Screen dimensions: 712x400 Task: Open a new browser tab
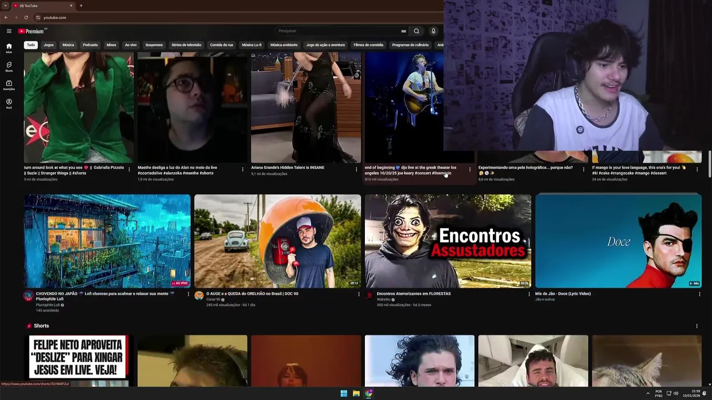[x=81, y=6]
